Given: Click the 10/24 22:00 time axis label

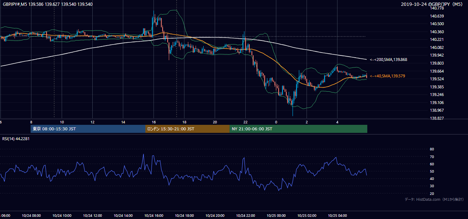Looking at the screenshot, I should point(245,215).
